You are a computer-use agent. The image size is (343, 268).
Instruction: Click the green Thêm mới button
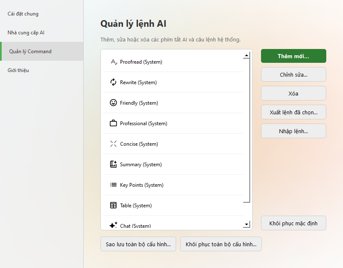click(293, 56)
